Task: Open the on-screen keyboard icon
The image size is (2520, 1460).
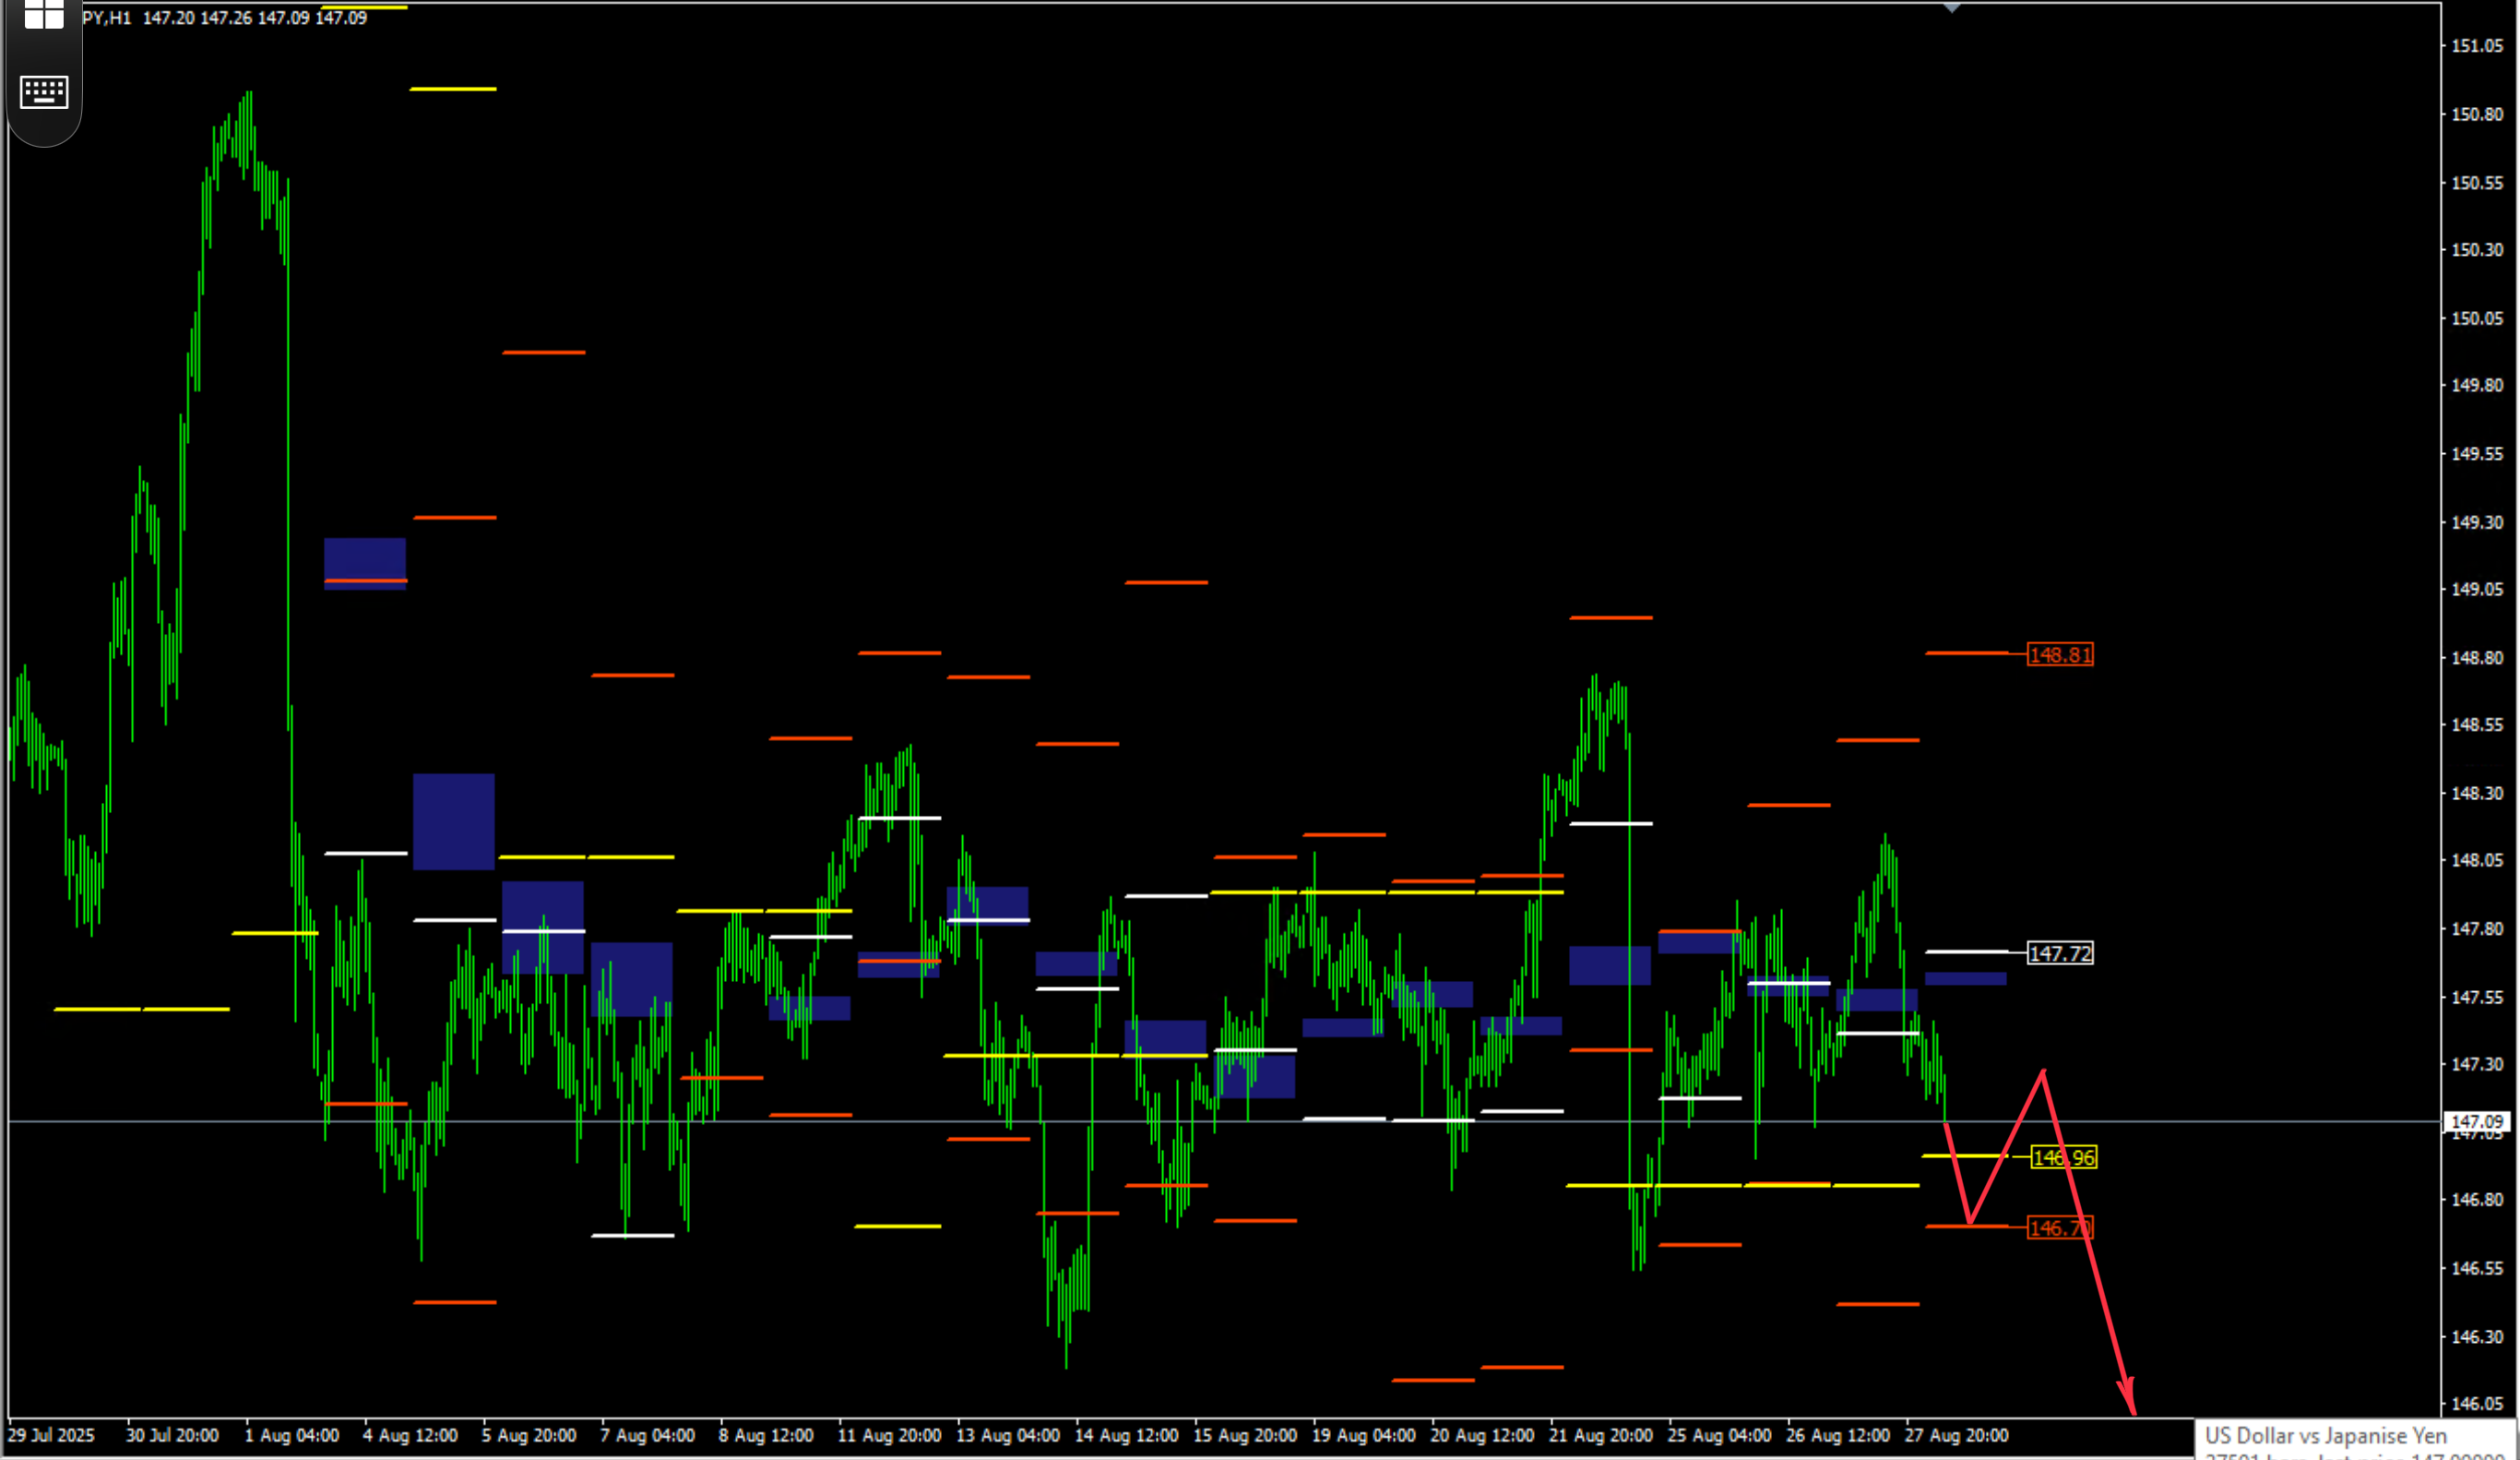Action: tap(44, 92)
